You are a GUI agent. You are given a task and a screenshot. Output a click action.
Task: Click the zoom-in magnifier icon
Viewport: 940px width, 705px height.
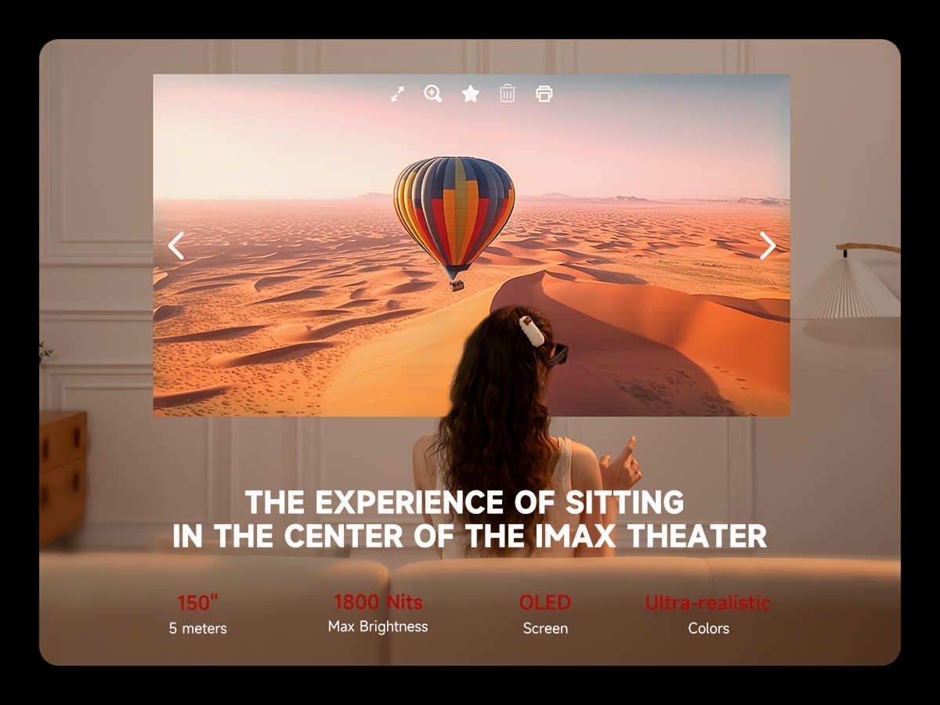point(433,94)
